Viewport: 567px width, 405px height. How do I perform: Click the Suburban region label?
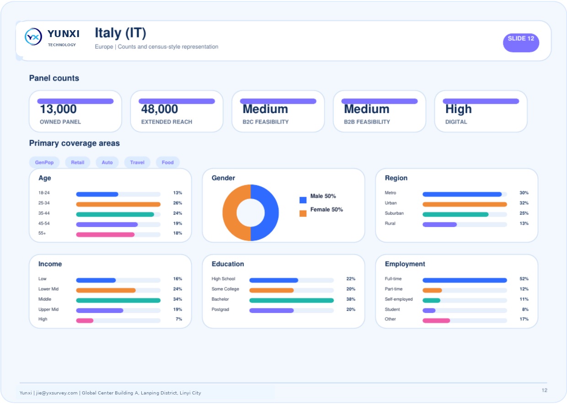pos(394,213)
